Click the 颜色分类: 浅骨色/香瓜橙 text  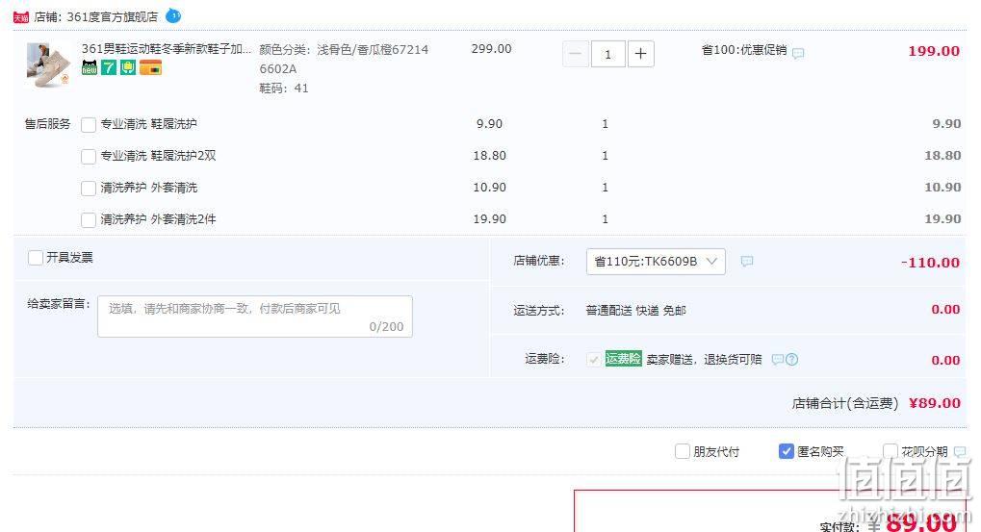click(344, 59)
